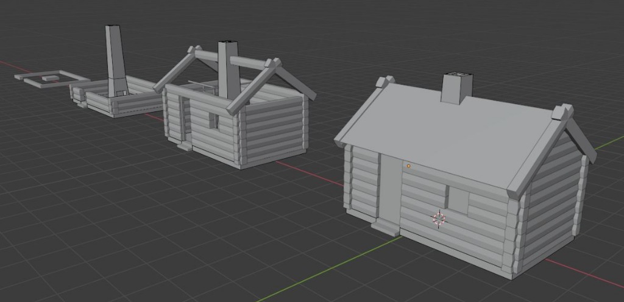This screenshot has width=624, height=302.
Task: Click the orange origin point on finished cabin
Action: pyautogui.click(x=408, y=165)
